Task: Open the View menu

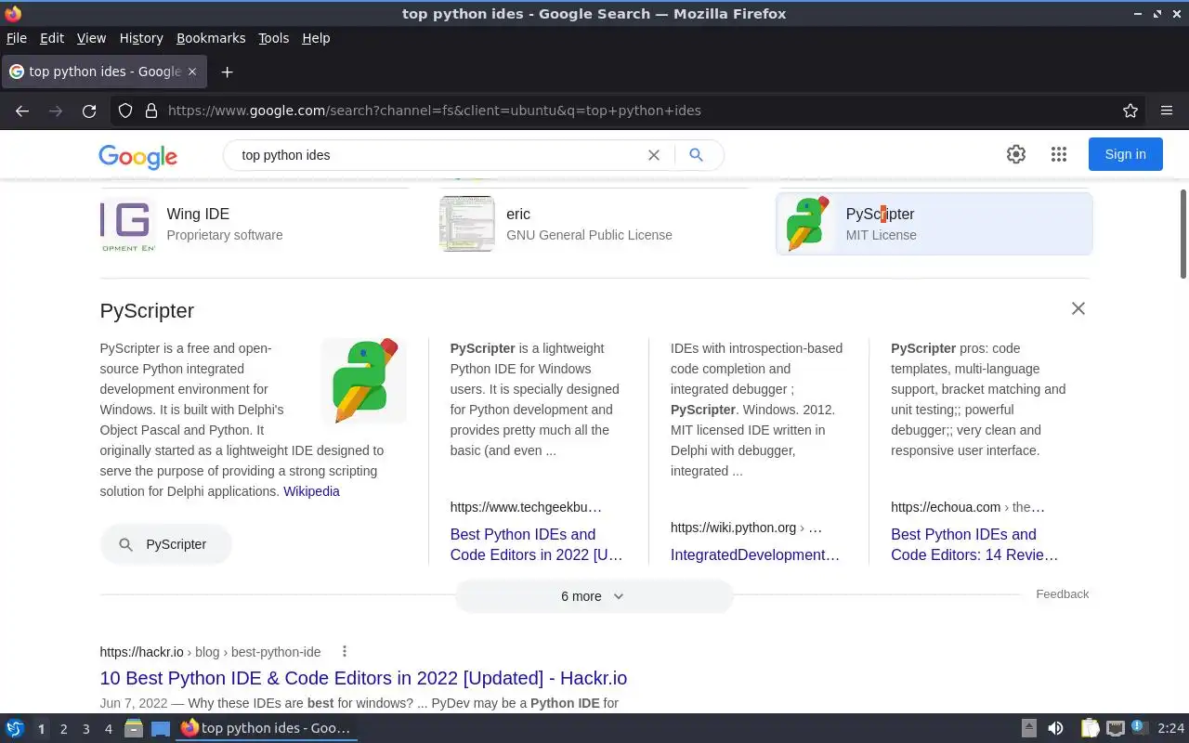Action: 91,38
